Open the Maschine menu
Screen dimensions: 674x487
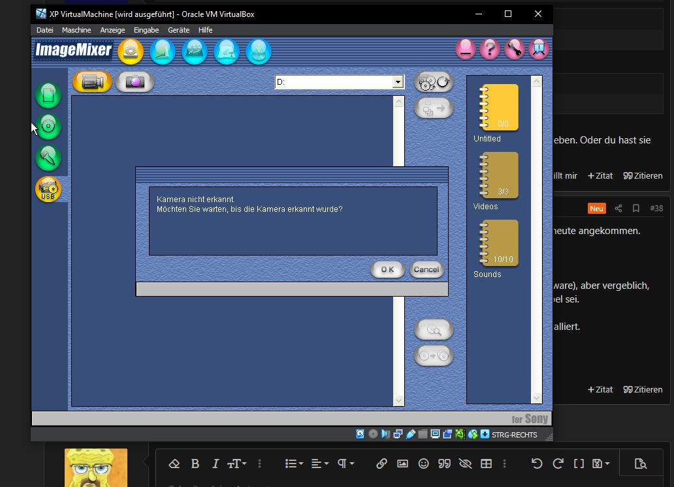point(76,30)
